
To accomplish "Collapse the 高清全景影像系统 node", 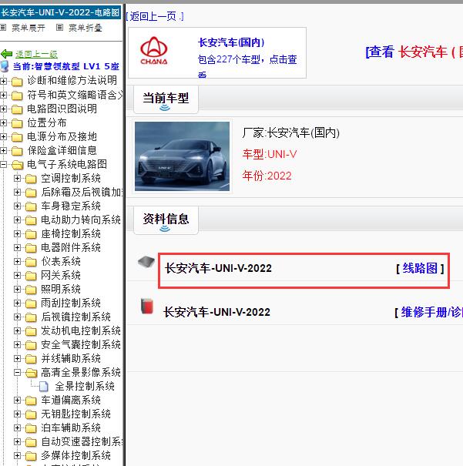I will coord(17,372).
